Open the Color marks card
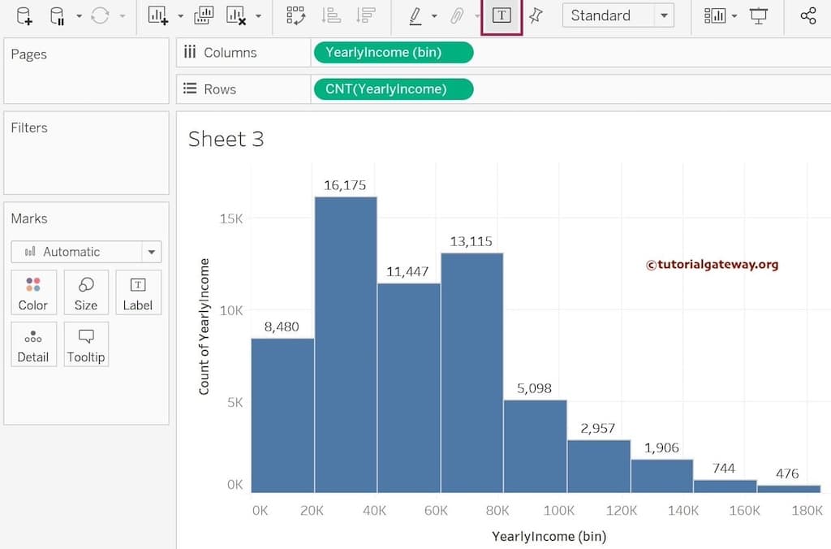The height and width of the screenshot is (549, 831). click(33, 293)
